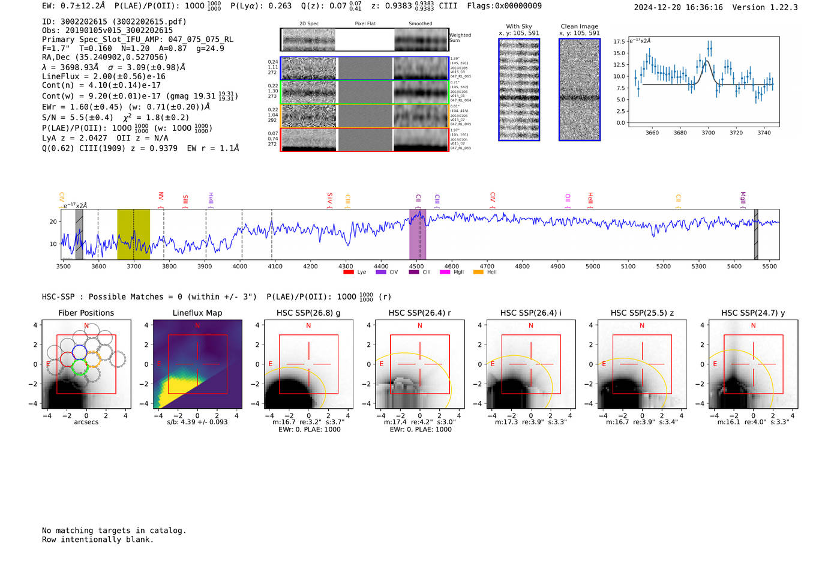Click the Pixel Flat column header

pyautogui.click(x=365, y=23)
